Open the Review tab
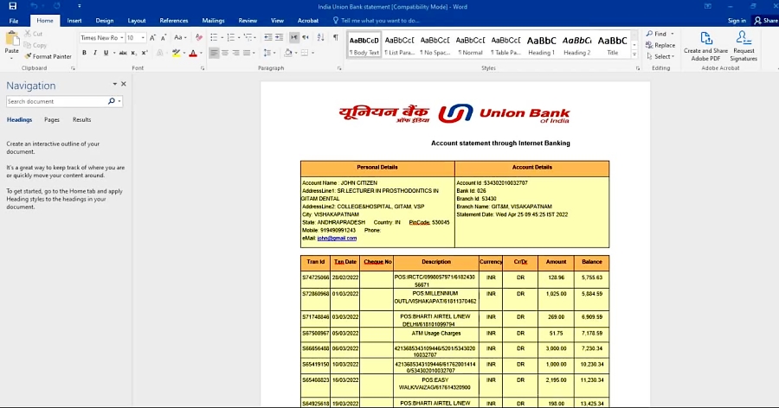The image size is (779, 408). pos(248,21)
